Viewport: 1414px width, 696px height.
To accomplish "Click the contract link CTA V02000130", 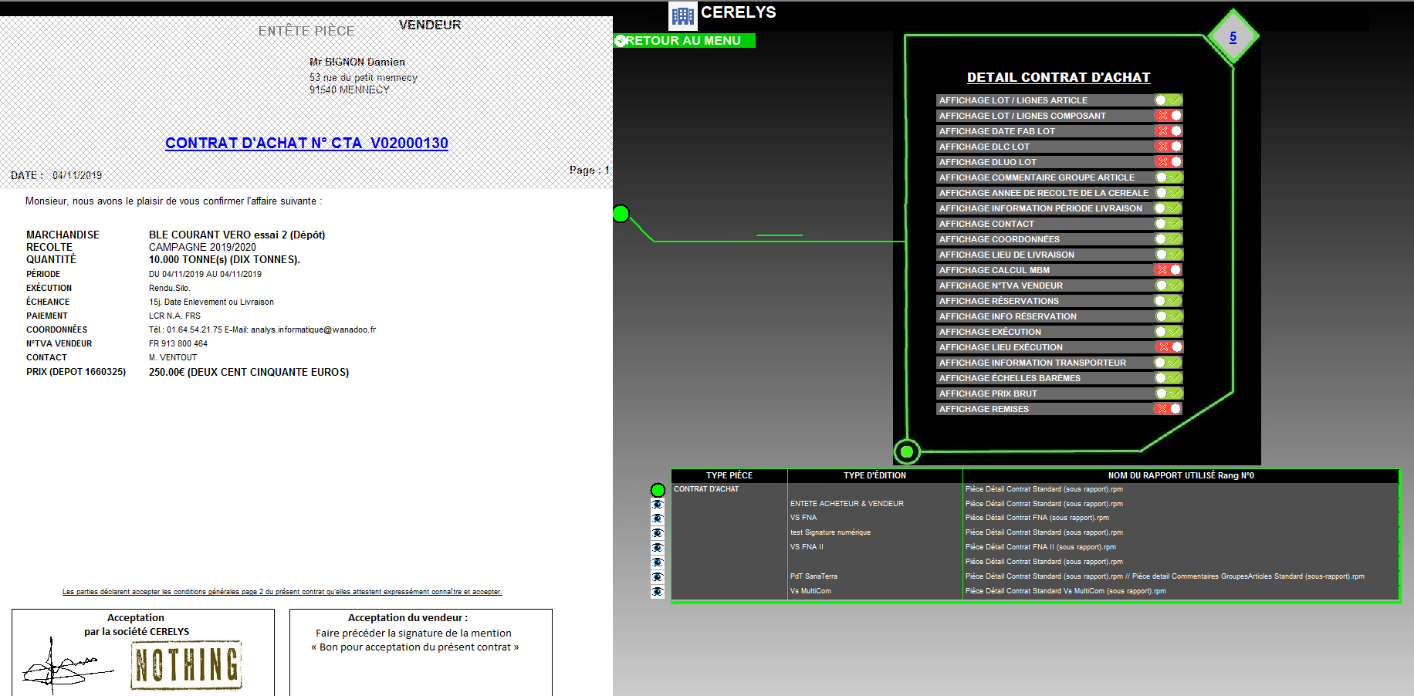I will tap(306, 143).
